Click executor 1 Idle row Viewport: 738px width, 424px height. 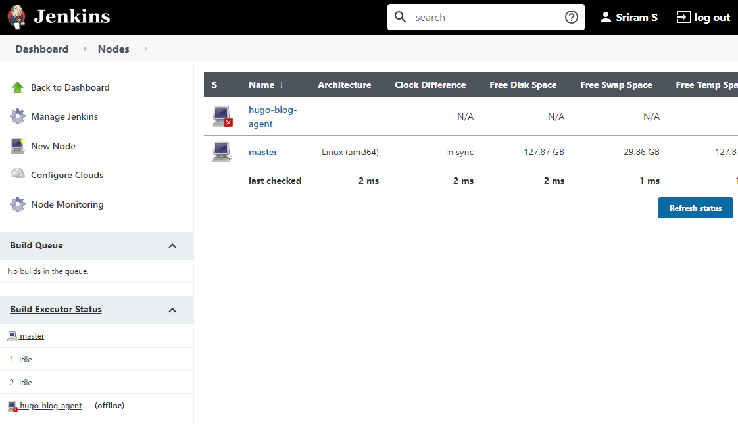tap(97, 359)
